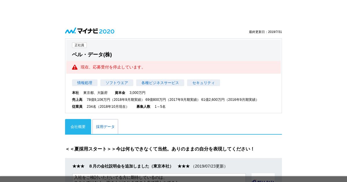The height and width of the screenshot is (182, 347).
Task: Click the 入社をご検討いただいてる方に text box
Action: (x=159, y=178)
